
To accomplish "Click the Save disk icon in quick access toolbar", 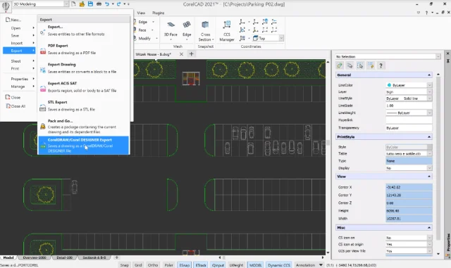I will [x=90, y=4].
